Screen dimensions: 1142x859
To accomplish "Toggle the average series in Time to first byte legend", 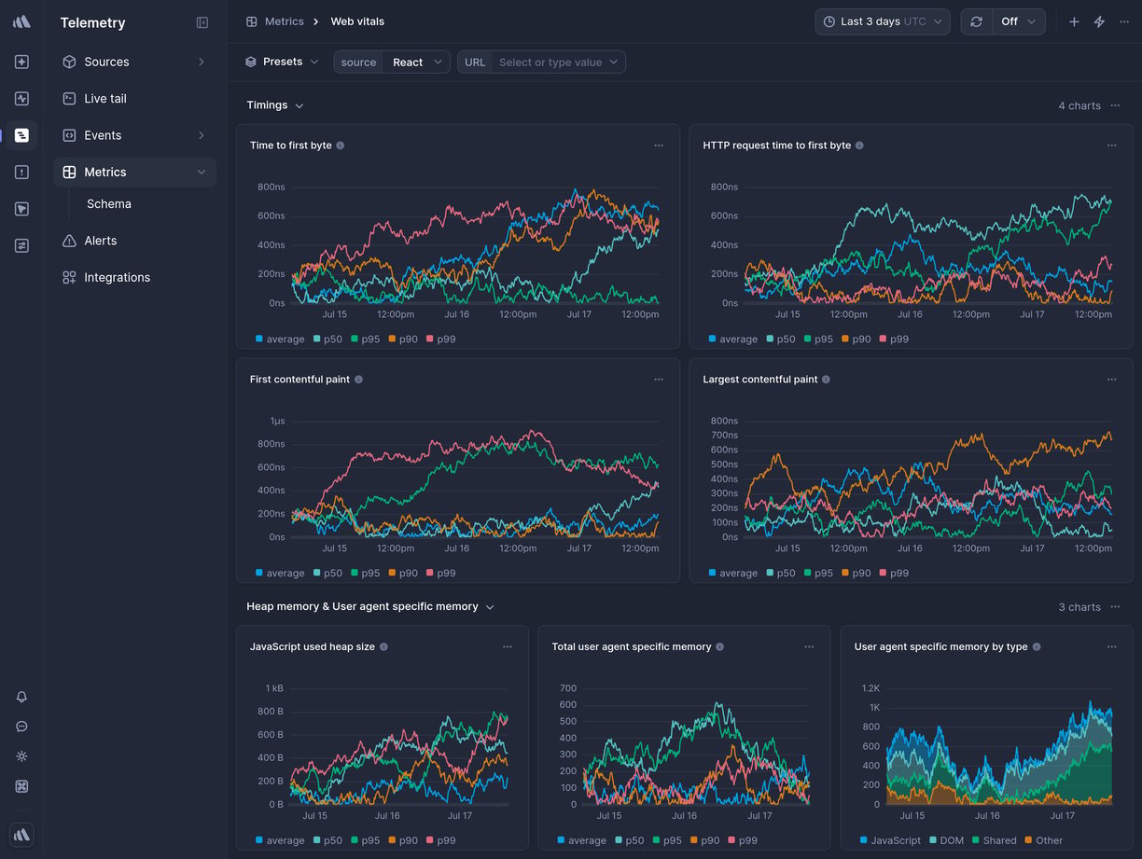I will pyautogui.click(x=280, y=339).
